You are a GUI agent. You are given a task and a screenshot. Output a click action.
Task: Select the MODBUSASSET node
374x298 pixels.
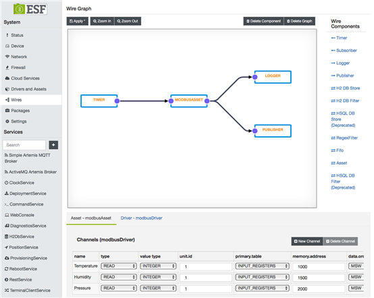pos(189,101)
